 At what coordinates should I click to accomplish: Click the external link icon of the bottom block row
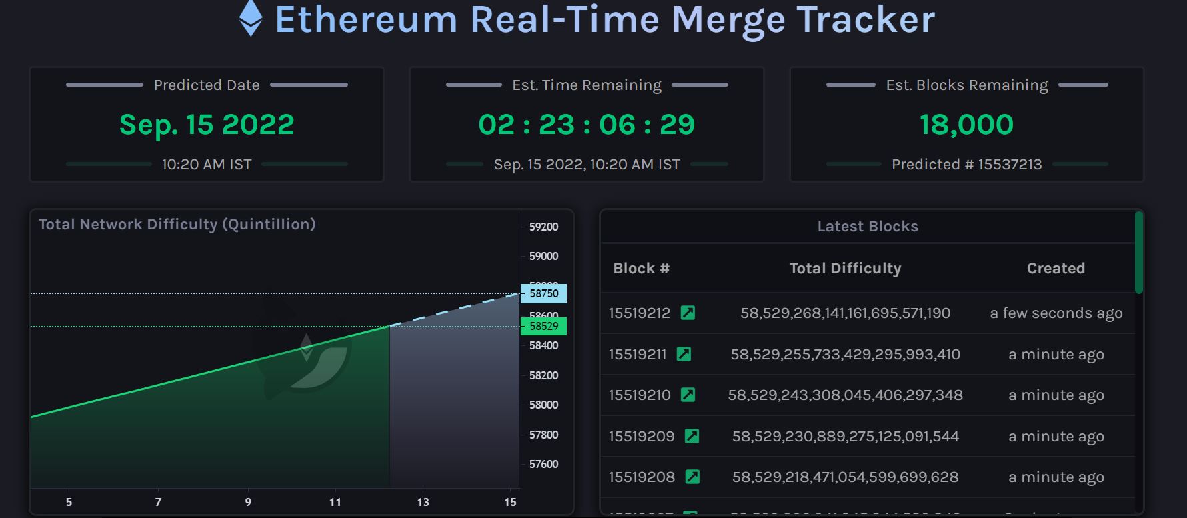(691, 513)
